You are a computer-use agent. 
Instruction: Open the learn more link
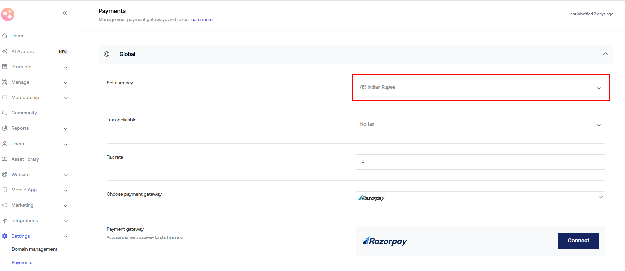click(201, 19)
